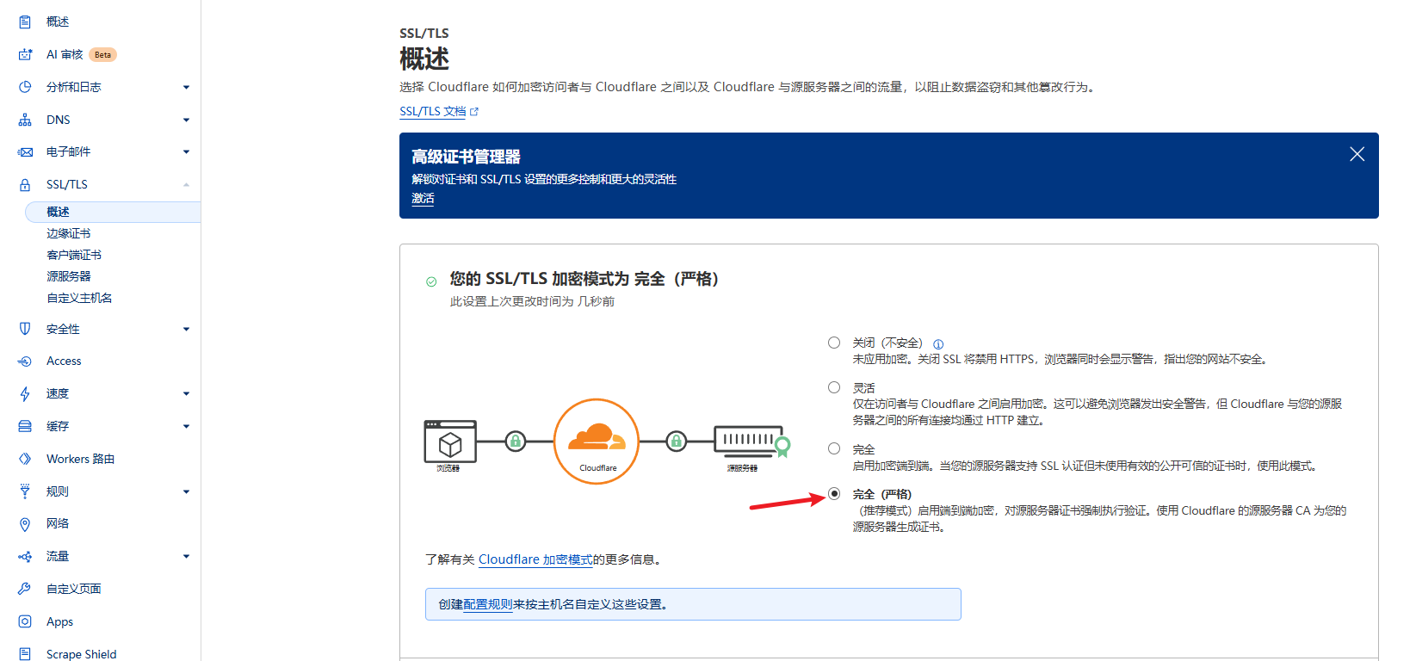Expand the 分析和日志 menu arrow
The image size is (1416, 661).
click(186, 87)
